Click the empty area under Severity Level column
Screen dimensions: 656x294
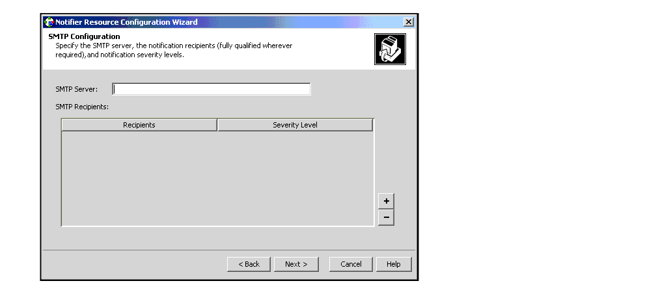(x=295, y=179)
